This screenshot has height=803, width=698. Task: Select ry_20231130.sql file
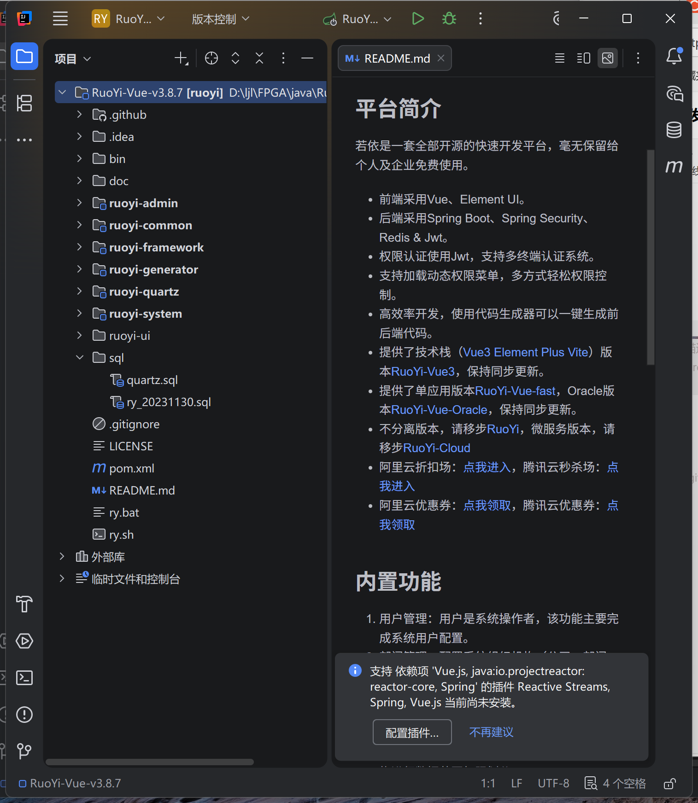point(169,402)
